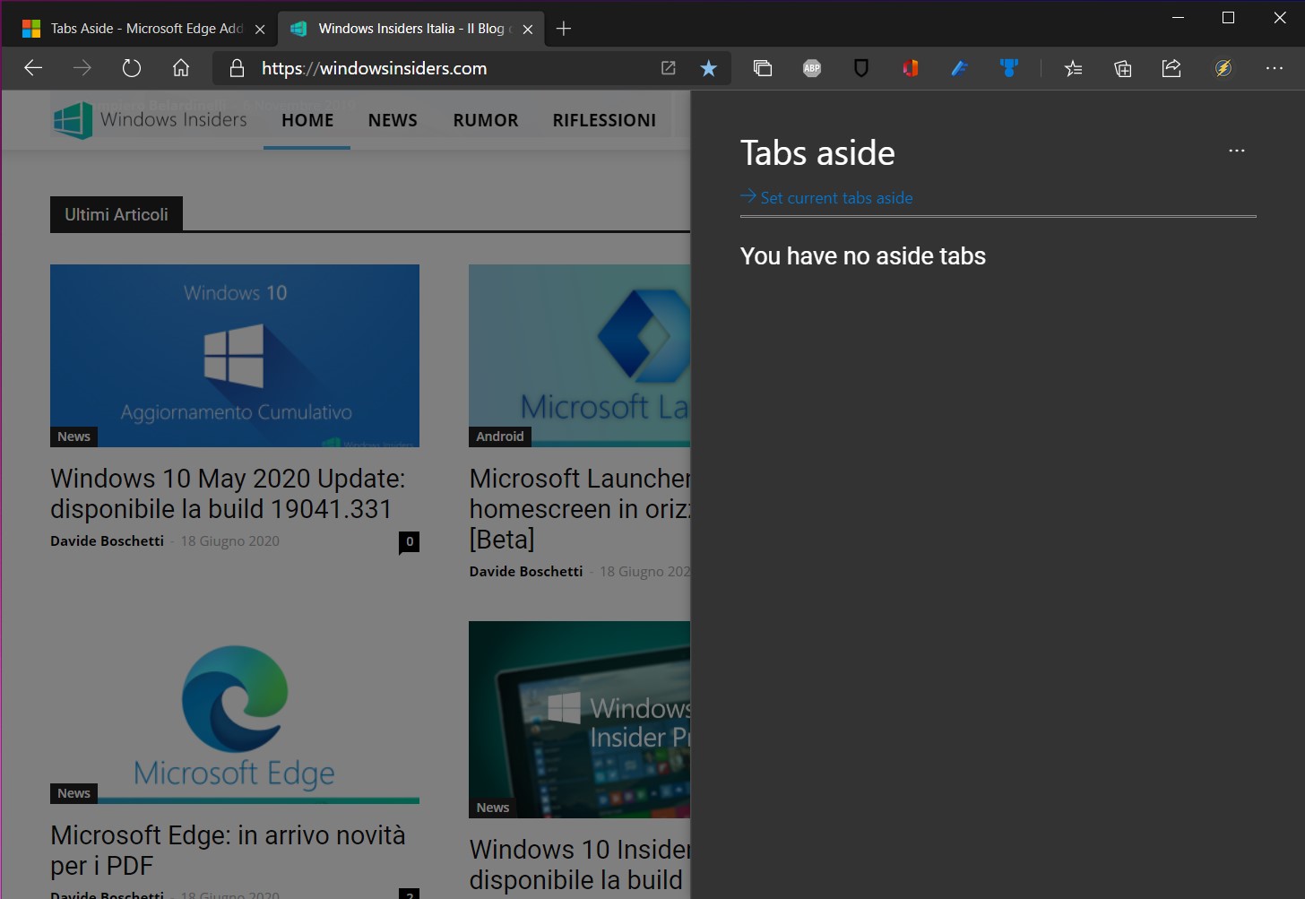Select NEWS in site navigation
Image resolution: width=1305 pixels, height=899 pixels.
click(393, 120)
